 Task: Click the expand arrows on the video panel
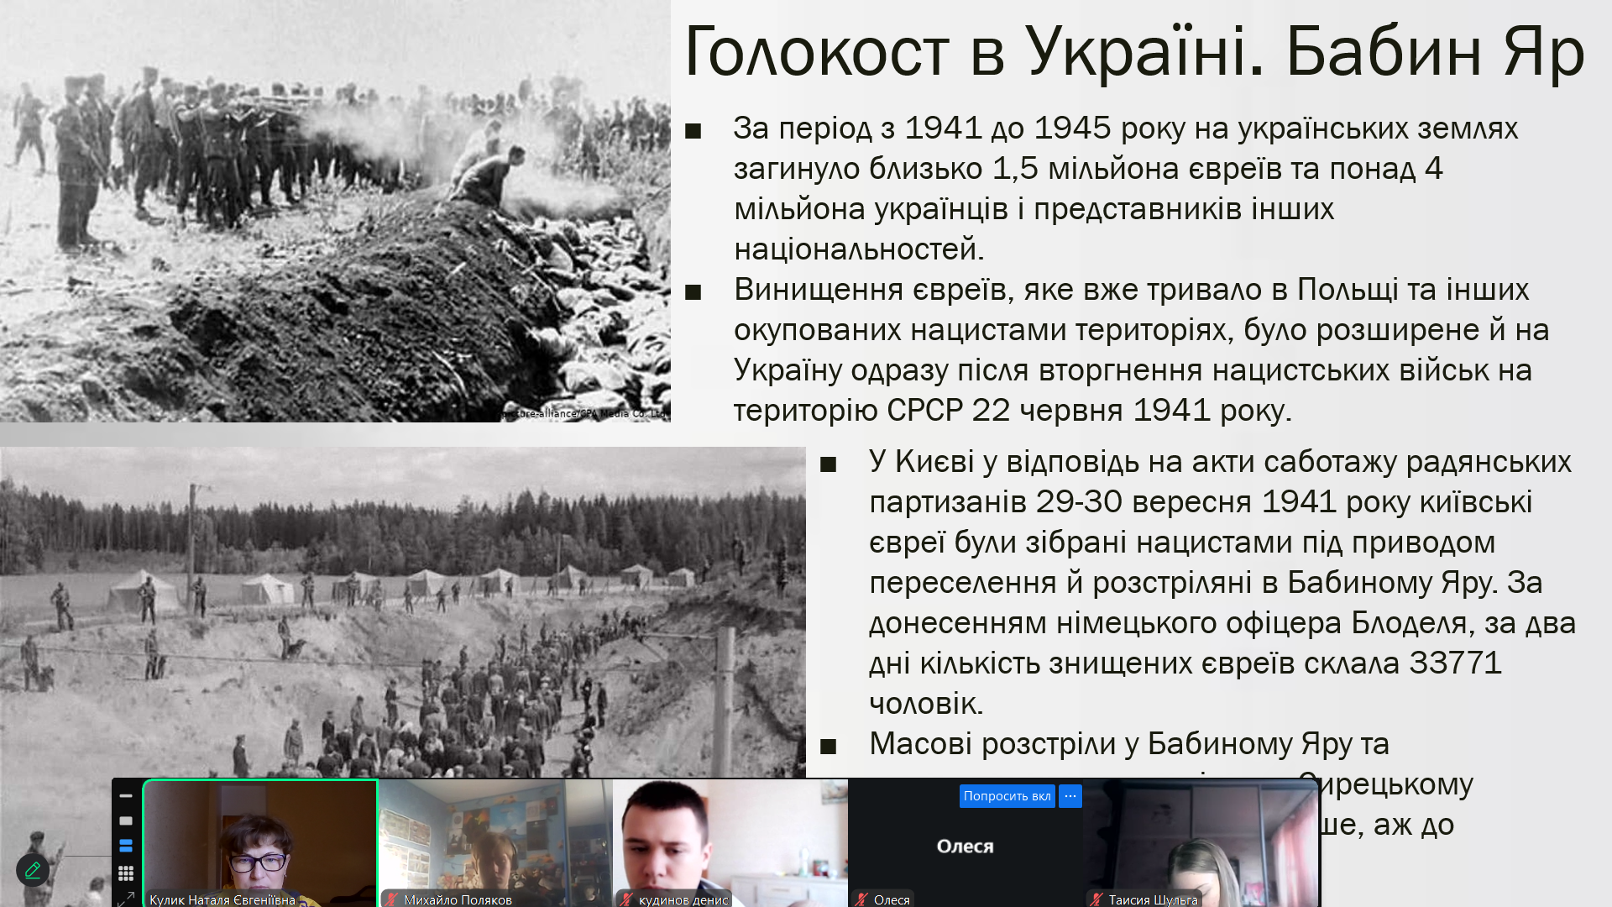point(126,899)
